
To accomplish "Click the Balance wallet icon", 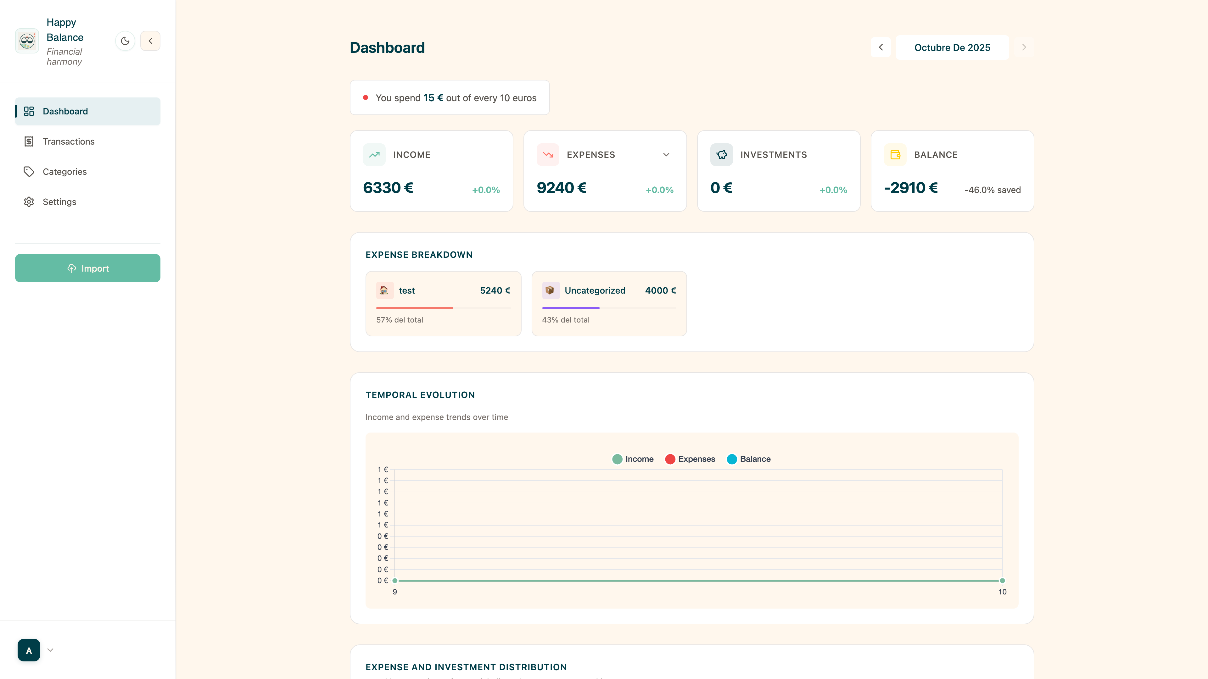I will (x=895, y=155).
